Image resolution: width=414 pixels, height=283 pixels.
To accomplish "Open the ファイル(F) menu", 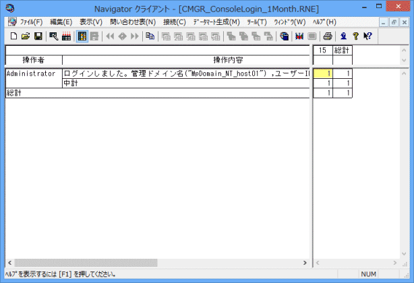I will 32,22.
